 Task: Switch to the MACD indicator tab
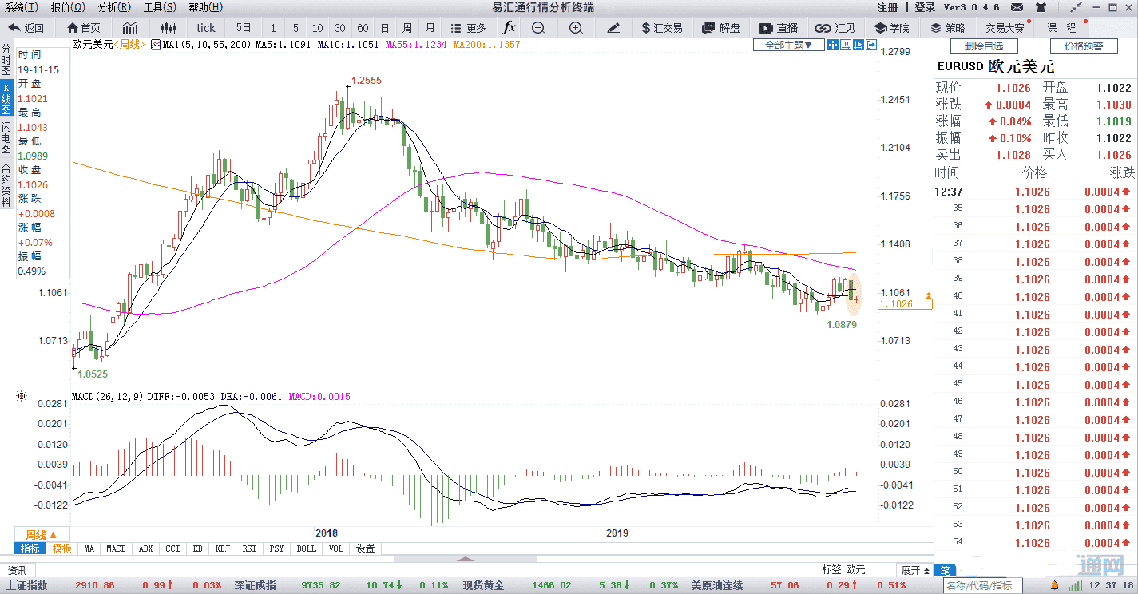tap(116, 548)
